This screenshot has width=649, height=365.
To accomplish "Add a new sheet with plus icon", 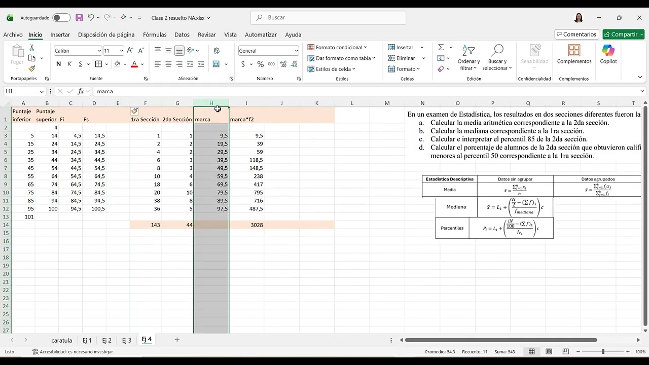I will coord(177,340).
